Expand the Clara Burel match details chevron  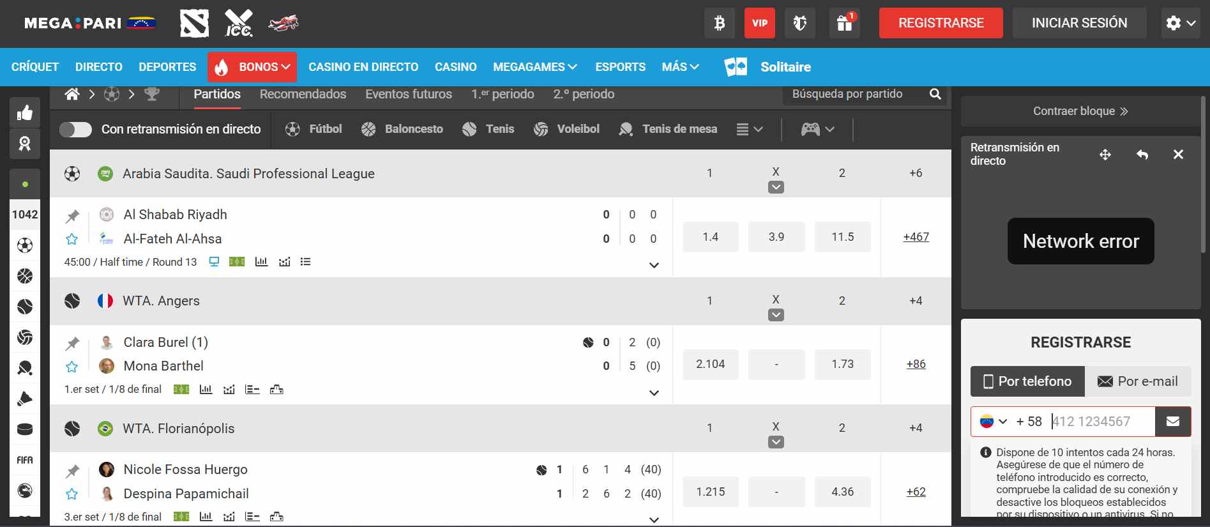654,393
